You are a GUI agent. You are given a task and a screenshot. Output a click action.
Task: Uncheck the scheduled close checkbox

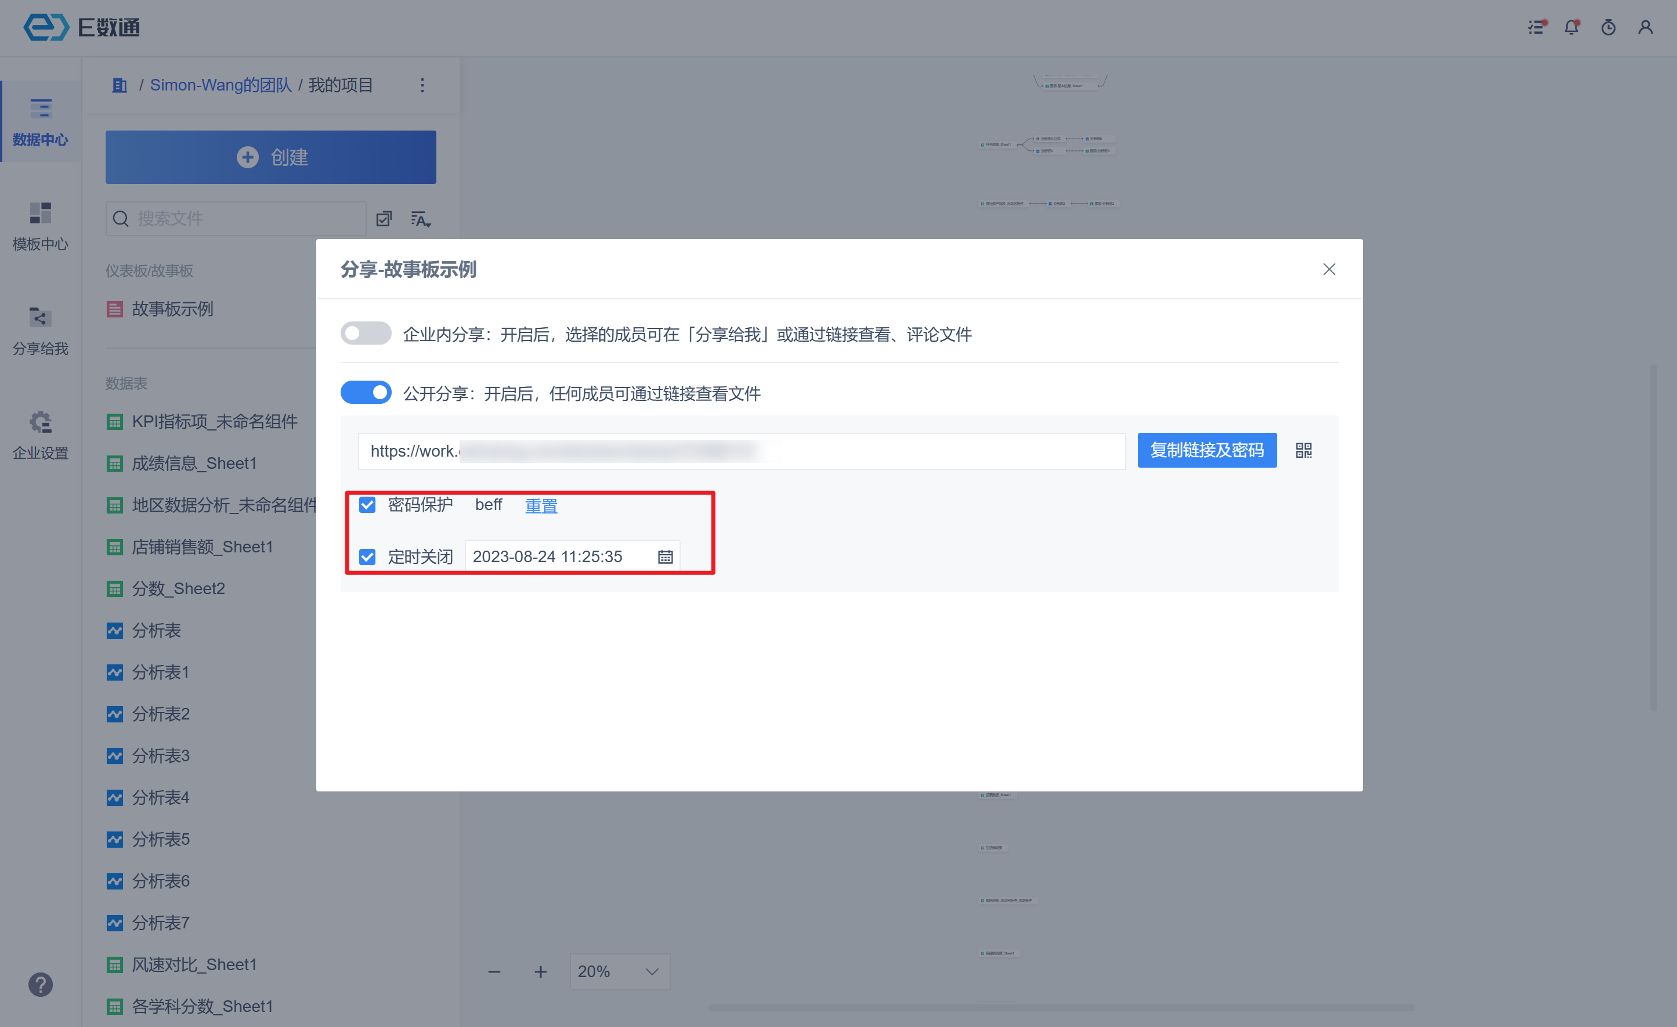click(367, 556)
